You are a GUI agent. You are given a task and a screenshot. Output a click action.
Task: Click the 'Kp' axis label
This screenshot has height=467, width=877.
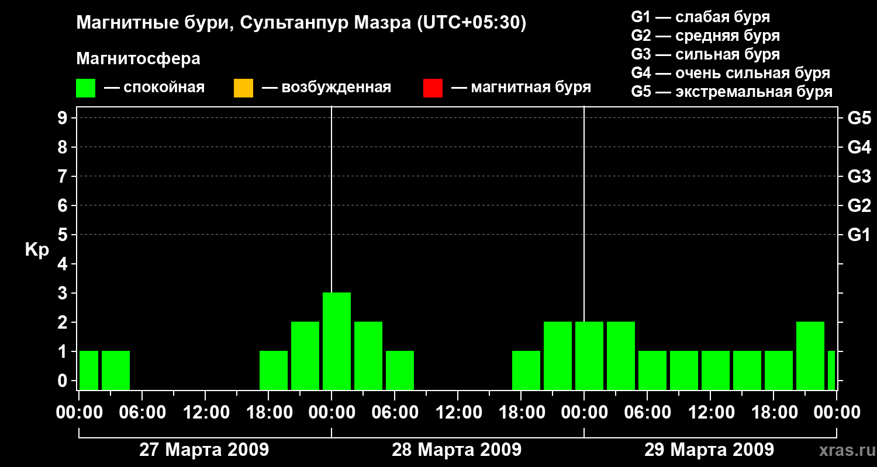point(37,250)
